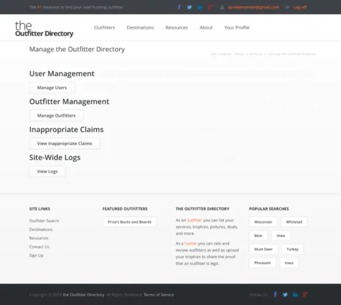The height and width of the screenshot is (305, 341).
Task: Open the Outfitter Search footer link
Action: click(44, 220)
